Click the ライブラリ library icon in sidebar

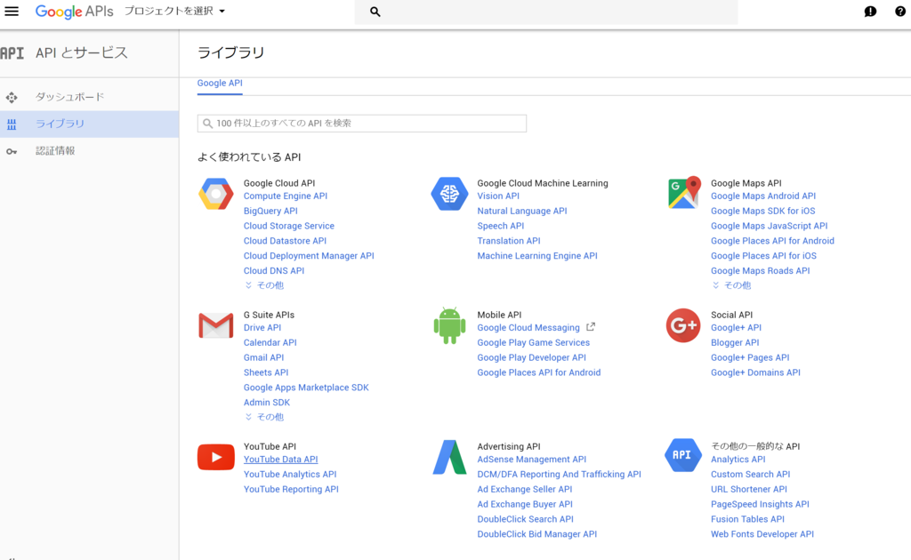click(x=12, y=124)
